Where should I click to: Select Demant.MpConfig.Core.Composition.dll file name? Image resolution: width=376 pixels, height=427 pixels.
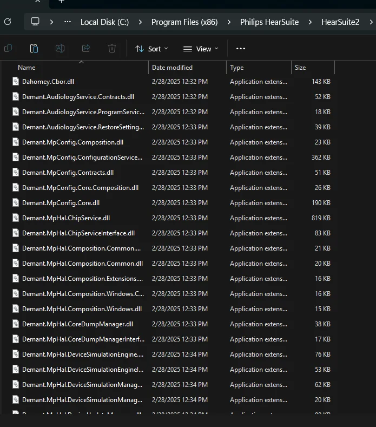pos(80,188)
